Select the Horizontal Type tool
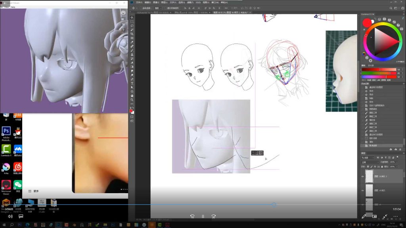The image size is (406, 228). click(x=132, y=83)
